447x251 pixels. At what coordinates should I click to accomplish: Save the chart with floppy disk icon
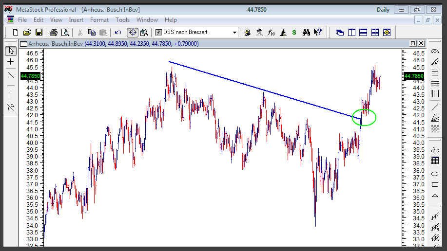click(39, 33)
